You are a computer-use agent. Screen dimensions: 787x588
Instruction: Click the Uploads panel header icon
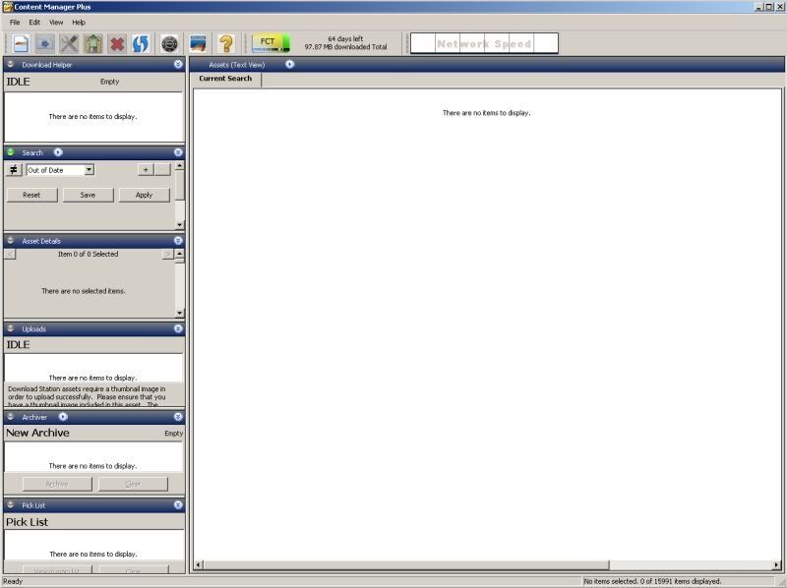(x=11, y=328)
